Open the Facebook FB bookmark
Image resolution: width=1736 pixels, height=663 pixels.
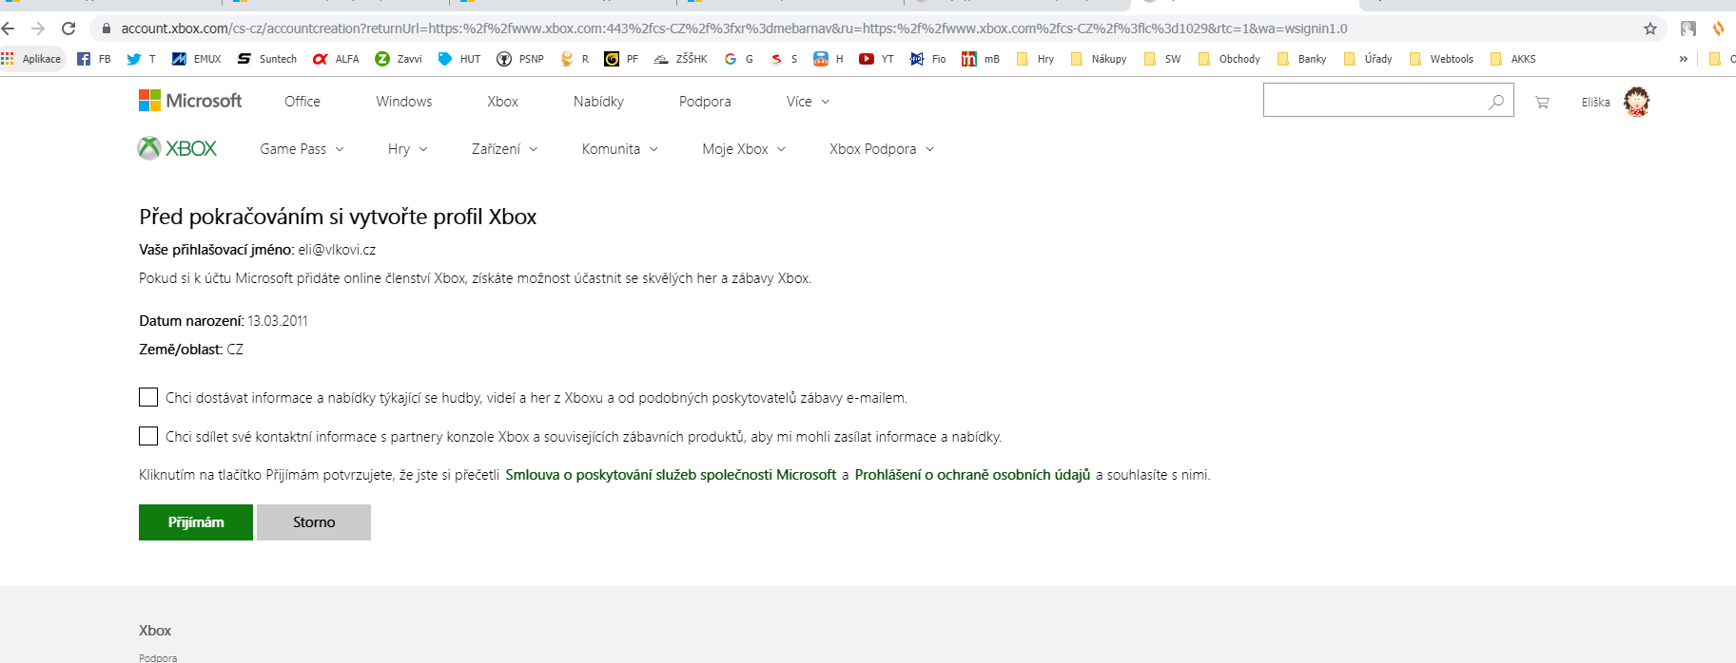(93, 59)
